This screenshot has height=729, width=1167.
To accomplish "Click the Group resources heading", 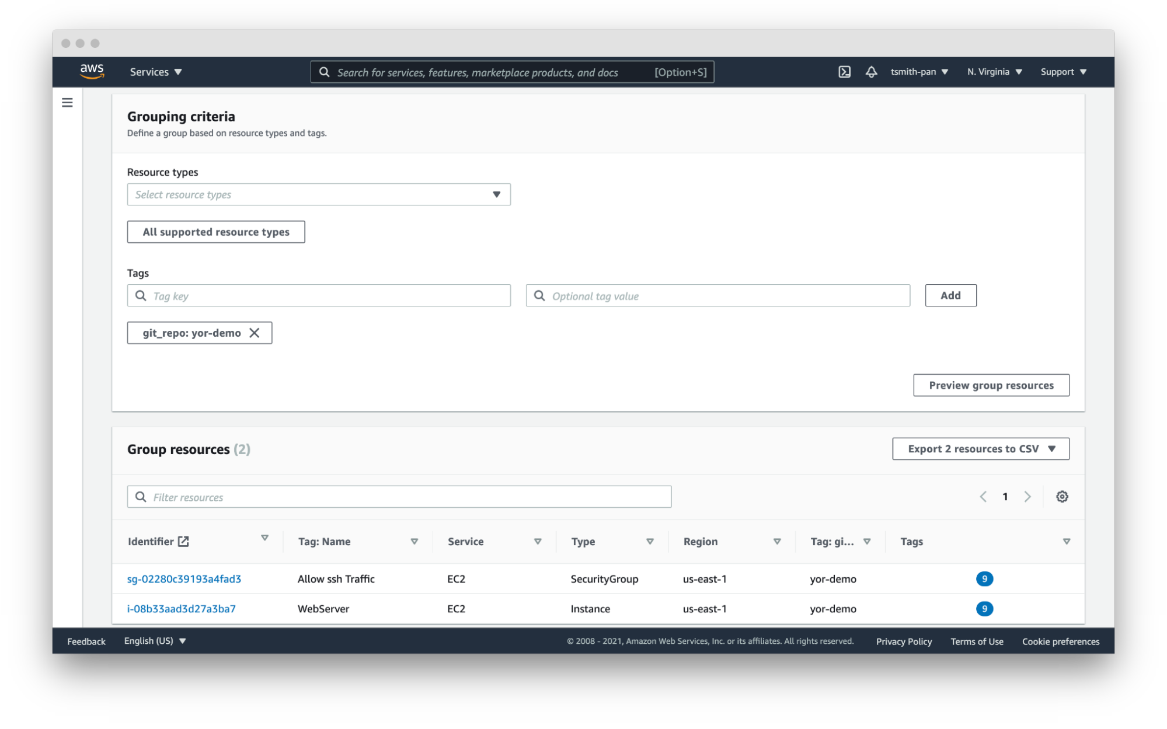I will [x=189, y=449].
